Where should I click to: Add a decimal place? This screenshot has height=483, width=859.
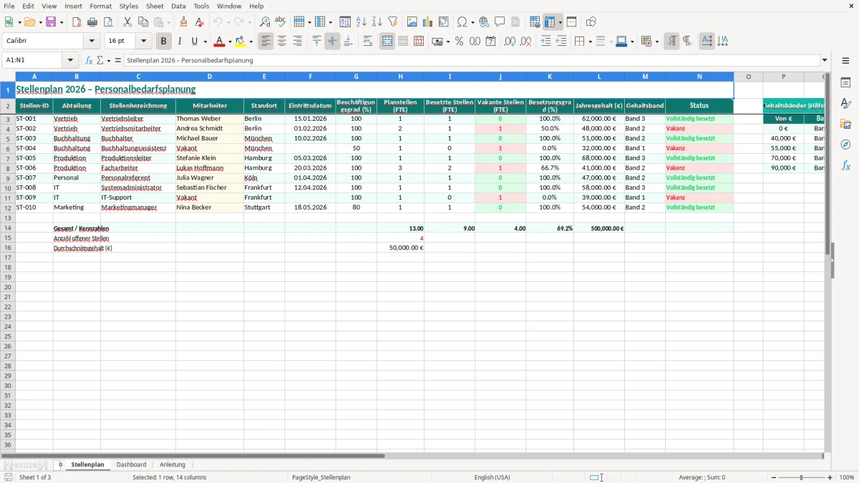(510, 42)
